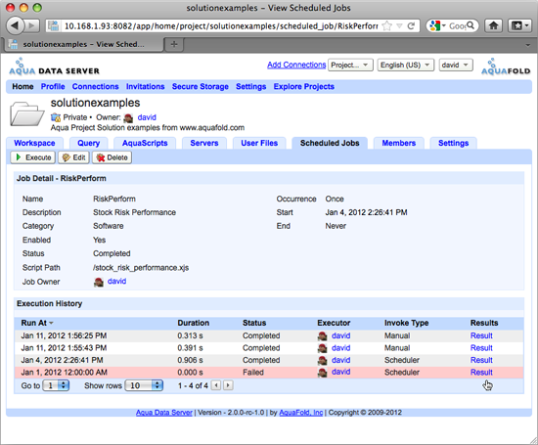Open the Project dropdown

[350, 65]
